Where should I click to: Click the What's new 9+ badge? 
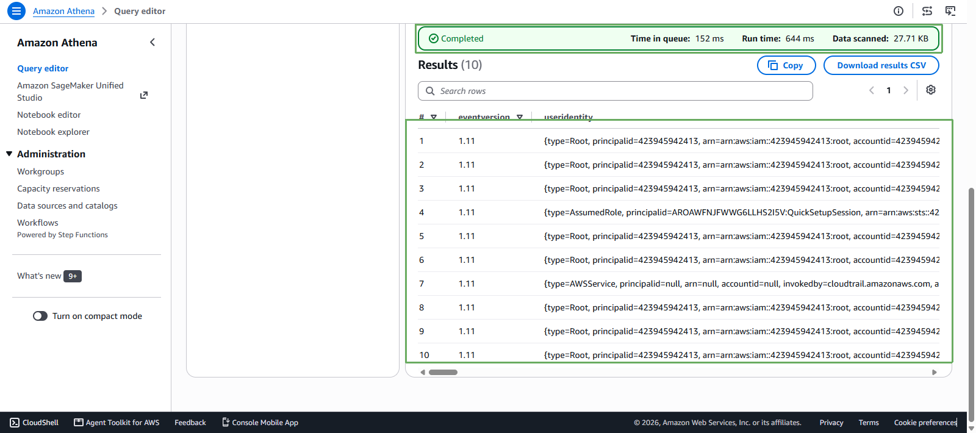tap(73, 276)
